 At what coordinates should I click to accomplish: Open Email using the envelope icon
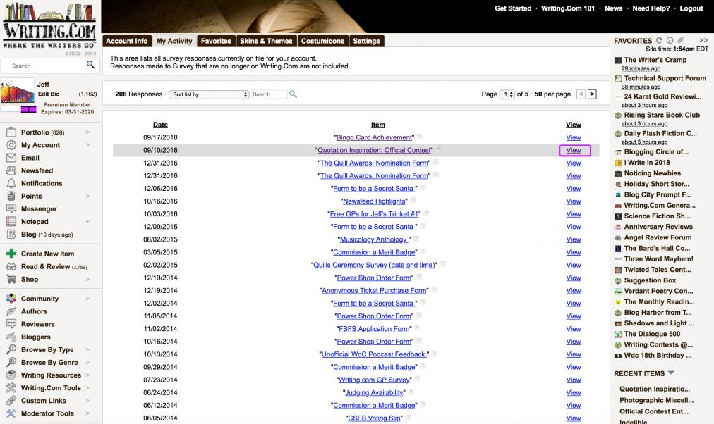pos(11,158)
